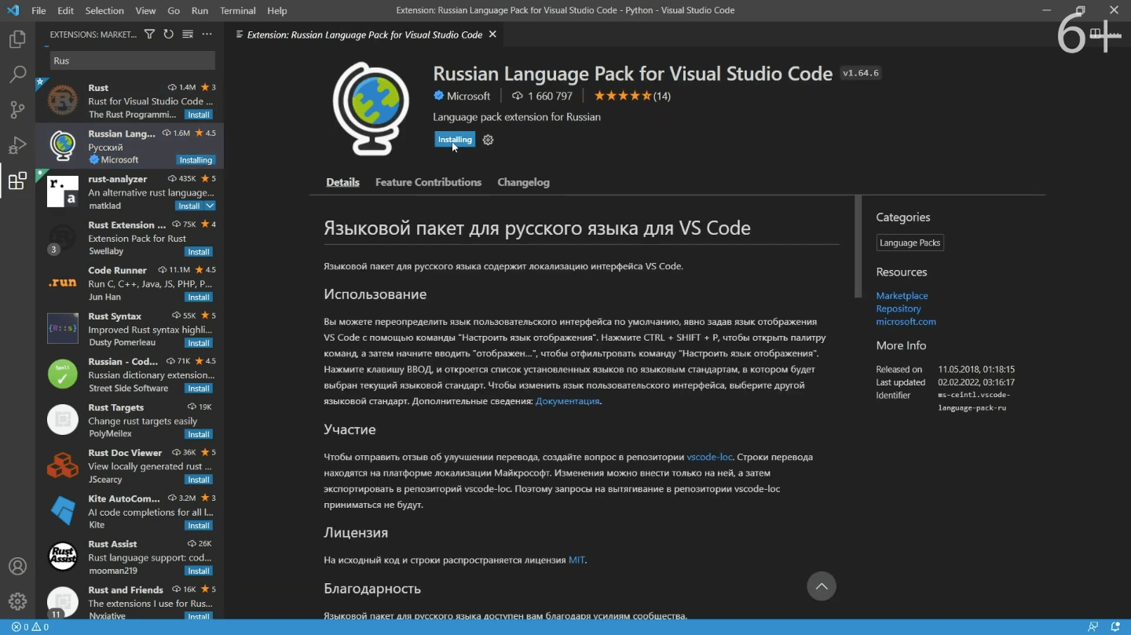This screenshot has height=635, width=1131.
Task: Click the Language Packs category tag
Action: click(x=910, y=243)
